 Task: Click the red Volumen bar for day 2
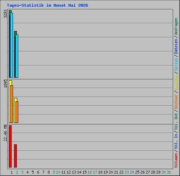15,156
